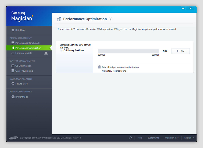The image size is (203, 148).
Task: Open Performance Benchmark page
Action: [27, 43]
